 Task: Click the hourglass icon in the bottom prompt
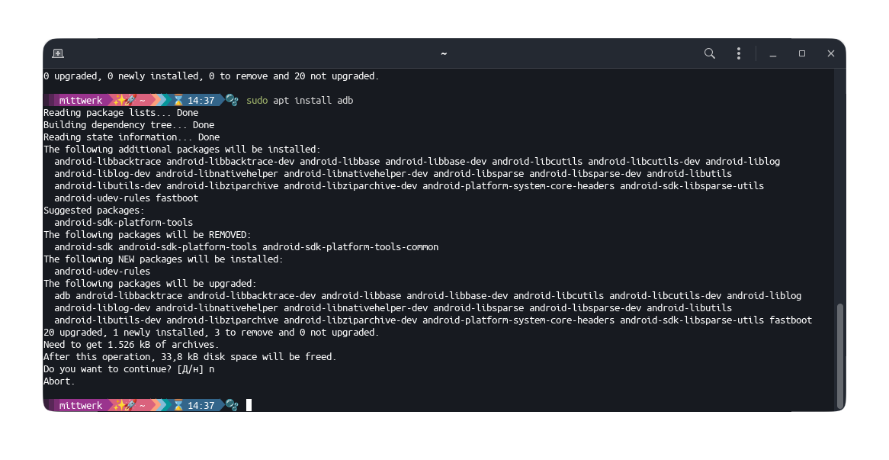(178, 406)
